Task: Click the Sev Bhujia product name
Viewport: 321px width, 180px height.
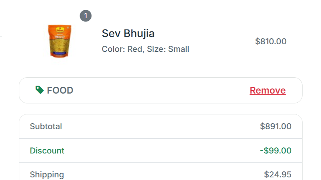Action: pos(128,34)
